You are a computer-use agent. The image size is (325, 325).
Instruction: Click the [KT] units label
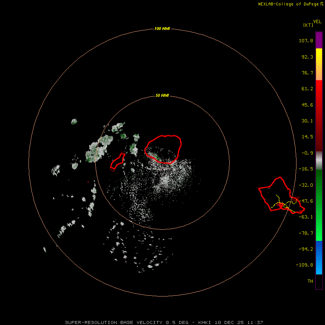[x=308, y=25]
